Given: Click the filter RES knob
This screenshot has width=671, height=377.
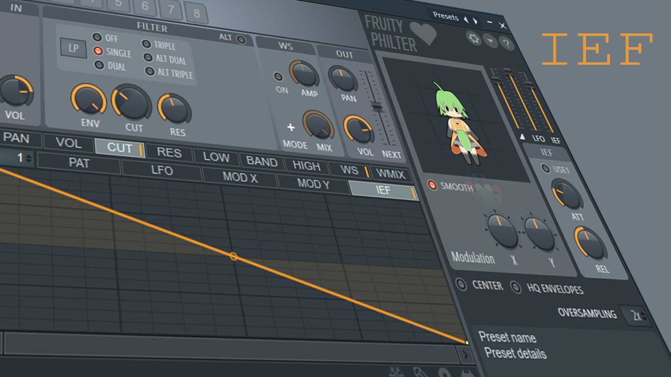Looking at the screenshot, I should point(174,109).
